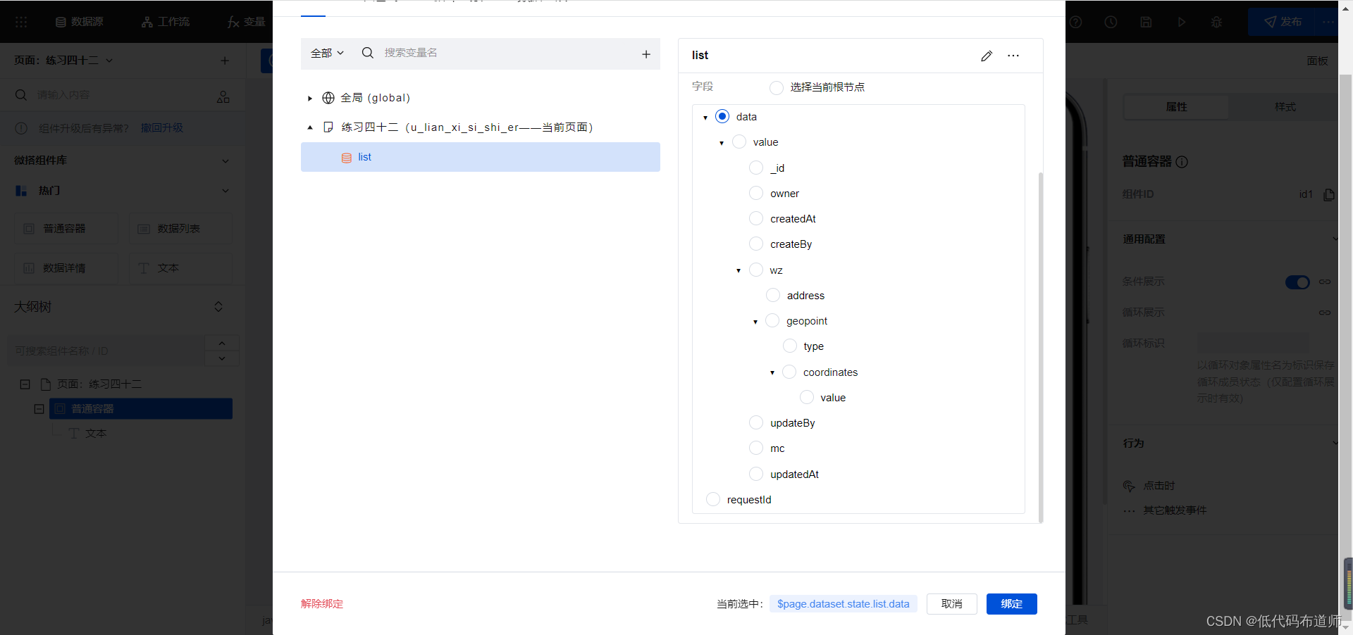
Task: Select the _id field radio
Action: point(756,168)
